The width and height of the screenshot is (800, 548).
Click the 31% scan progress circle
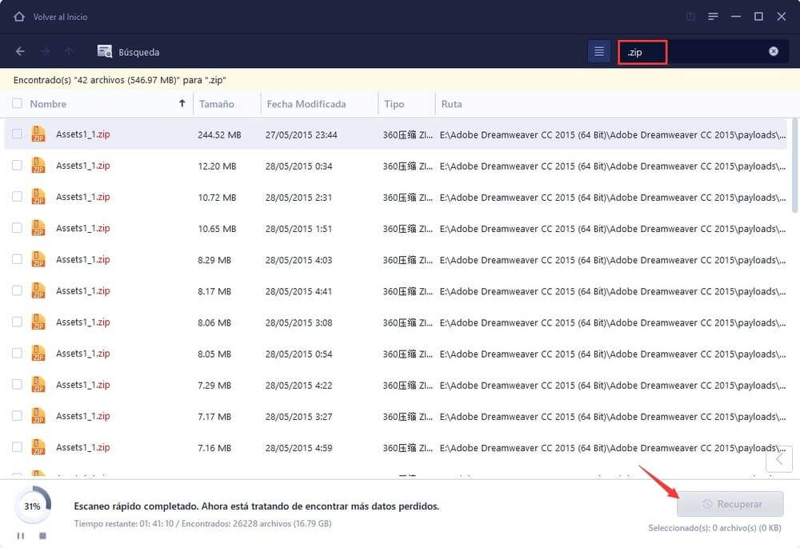pyautogui.click(x=32, y=506)
